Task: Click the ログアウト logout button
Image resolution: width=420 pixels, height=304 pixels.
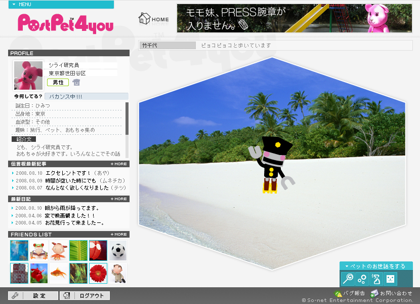Action: pyautogui.click(x=85, y=296)
